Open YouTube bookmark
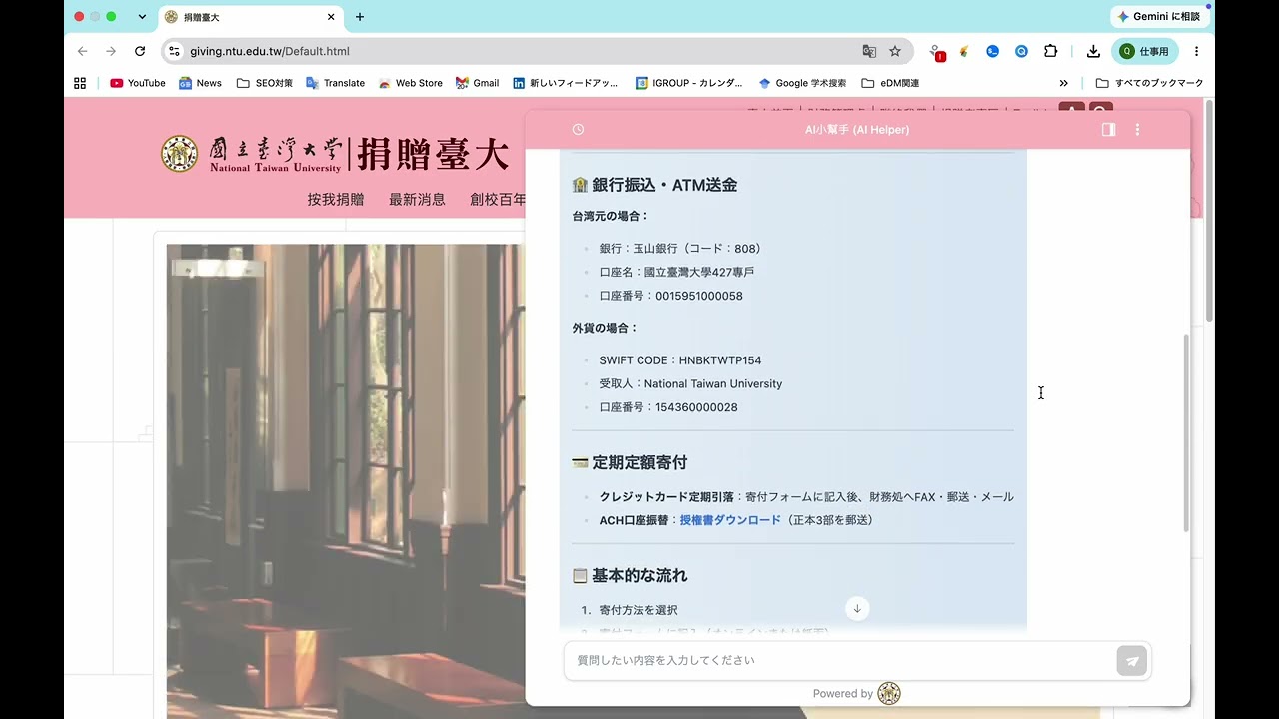1279x719 pixels. tap(138, 83)
